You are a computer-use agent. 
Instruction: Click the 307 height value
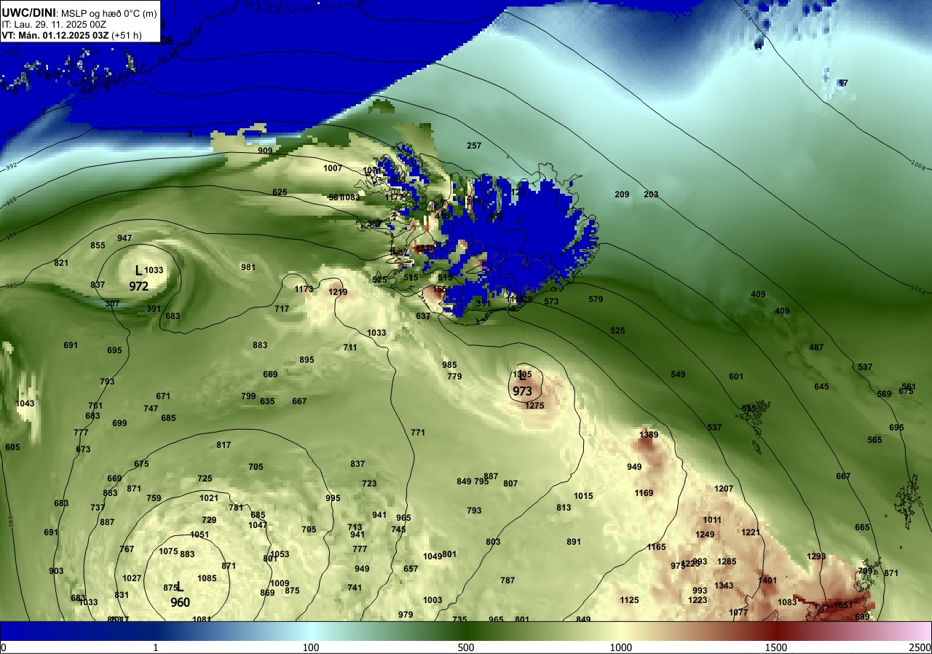pyautogui.click(x=112, y=304)
